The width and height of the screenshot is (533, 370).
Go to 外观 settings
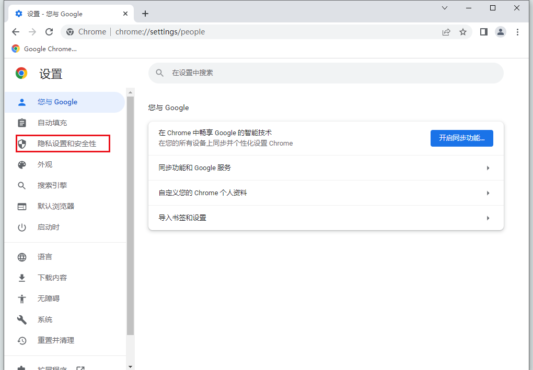coord(65,164)
